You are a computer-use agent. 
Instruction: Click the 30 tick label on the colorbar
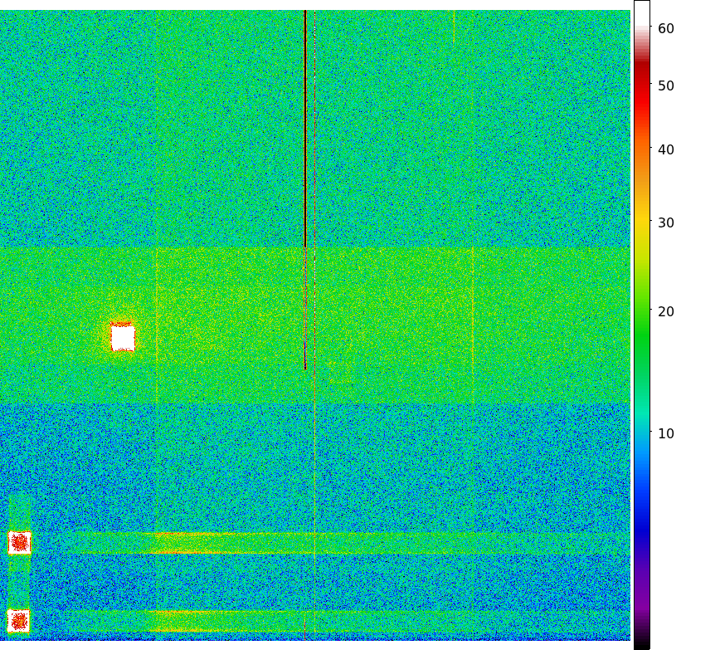click(665, 222)
